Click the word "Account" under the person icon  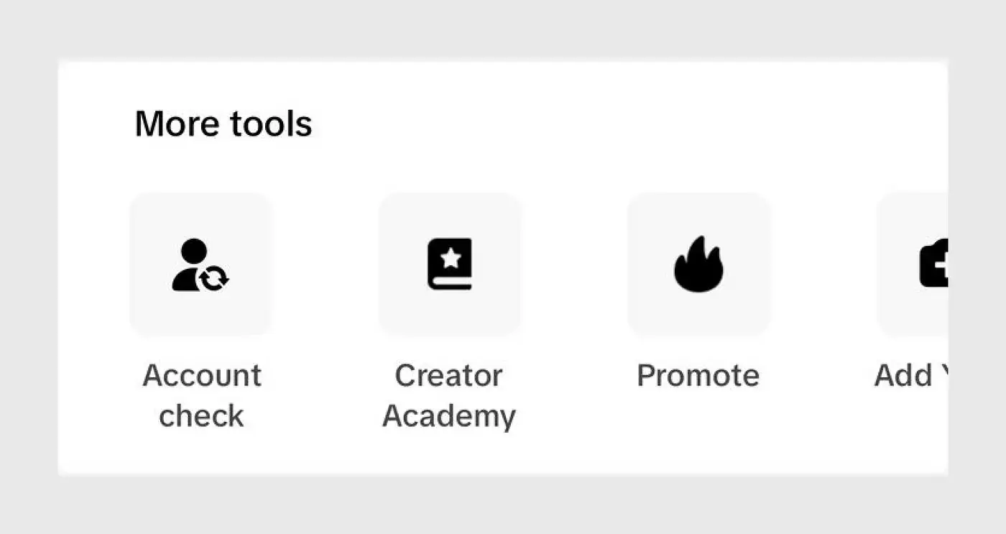point(202,376)
